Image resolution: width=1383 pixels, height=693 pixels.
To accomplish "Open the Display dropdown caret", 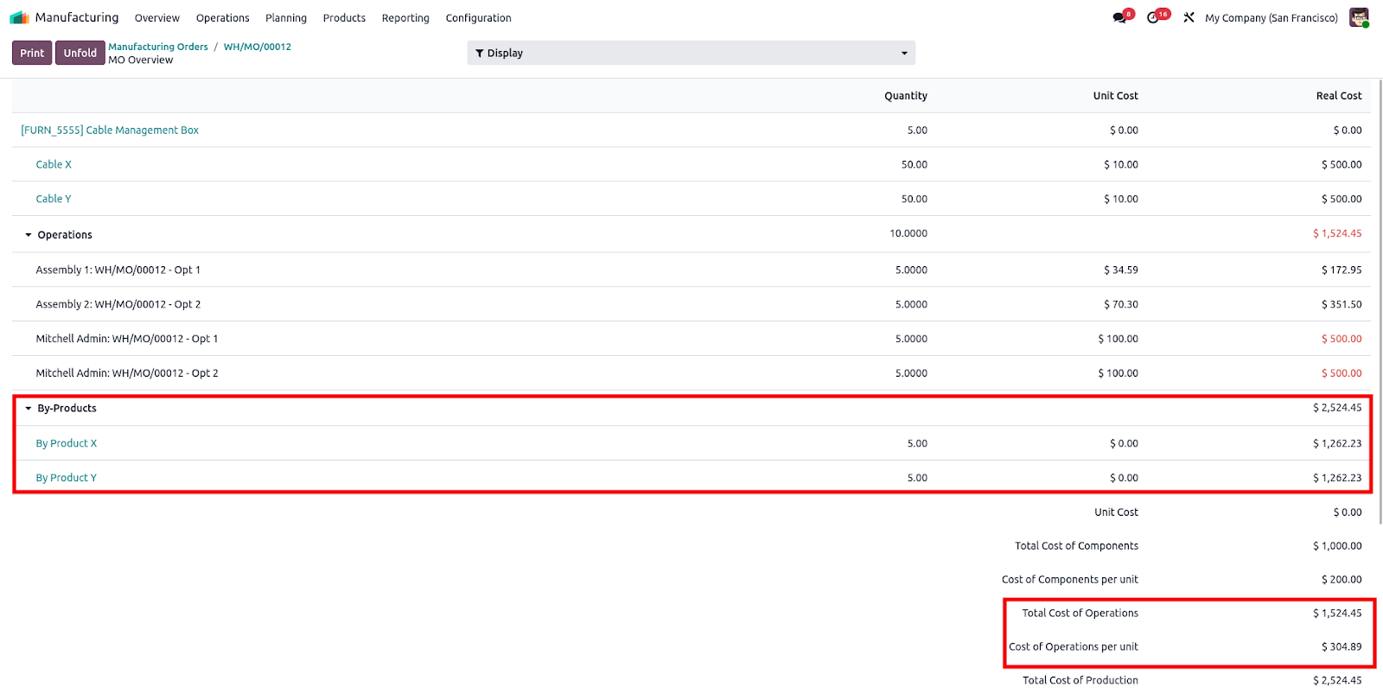I will [x=904, y=54].
